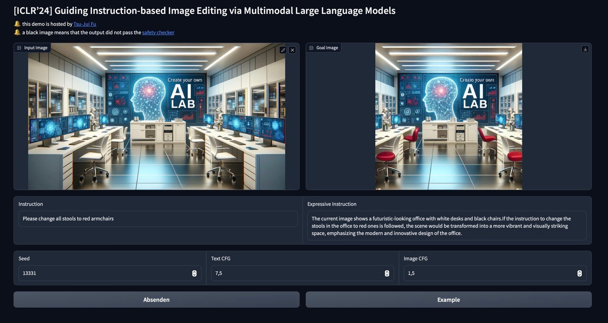Remove the input image with the X icon

pos(292,50)
